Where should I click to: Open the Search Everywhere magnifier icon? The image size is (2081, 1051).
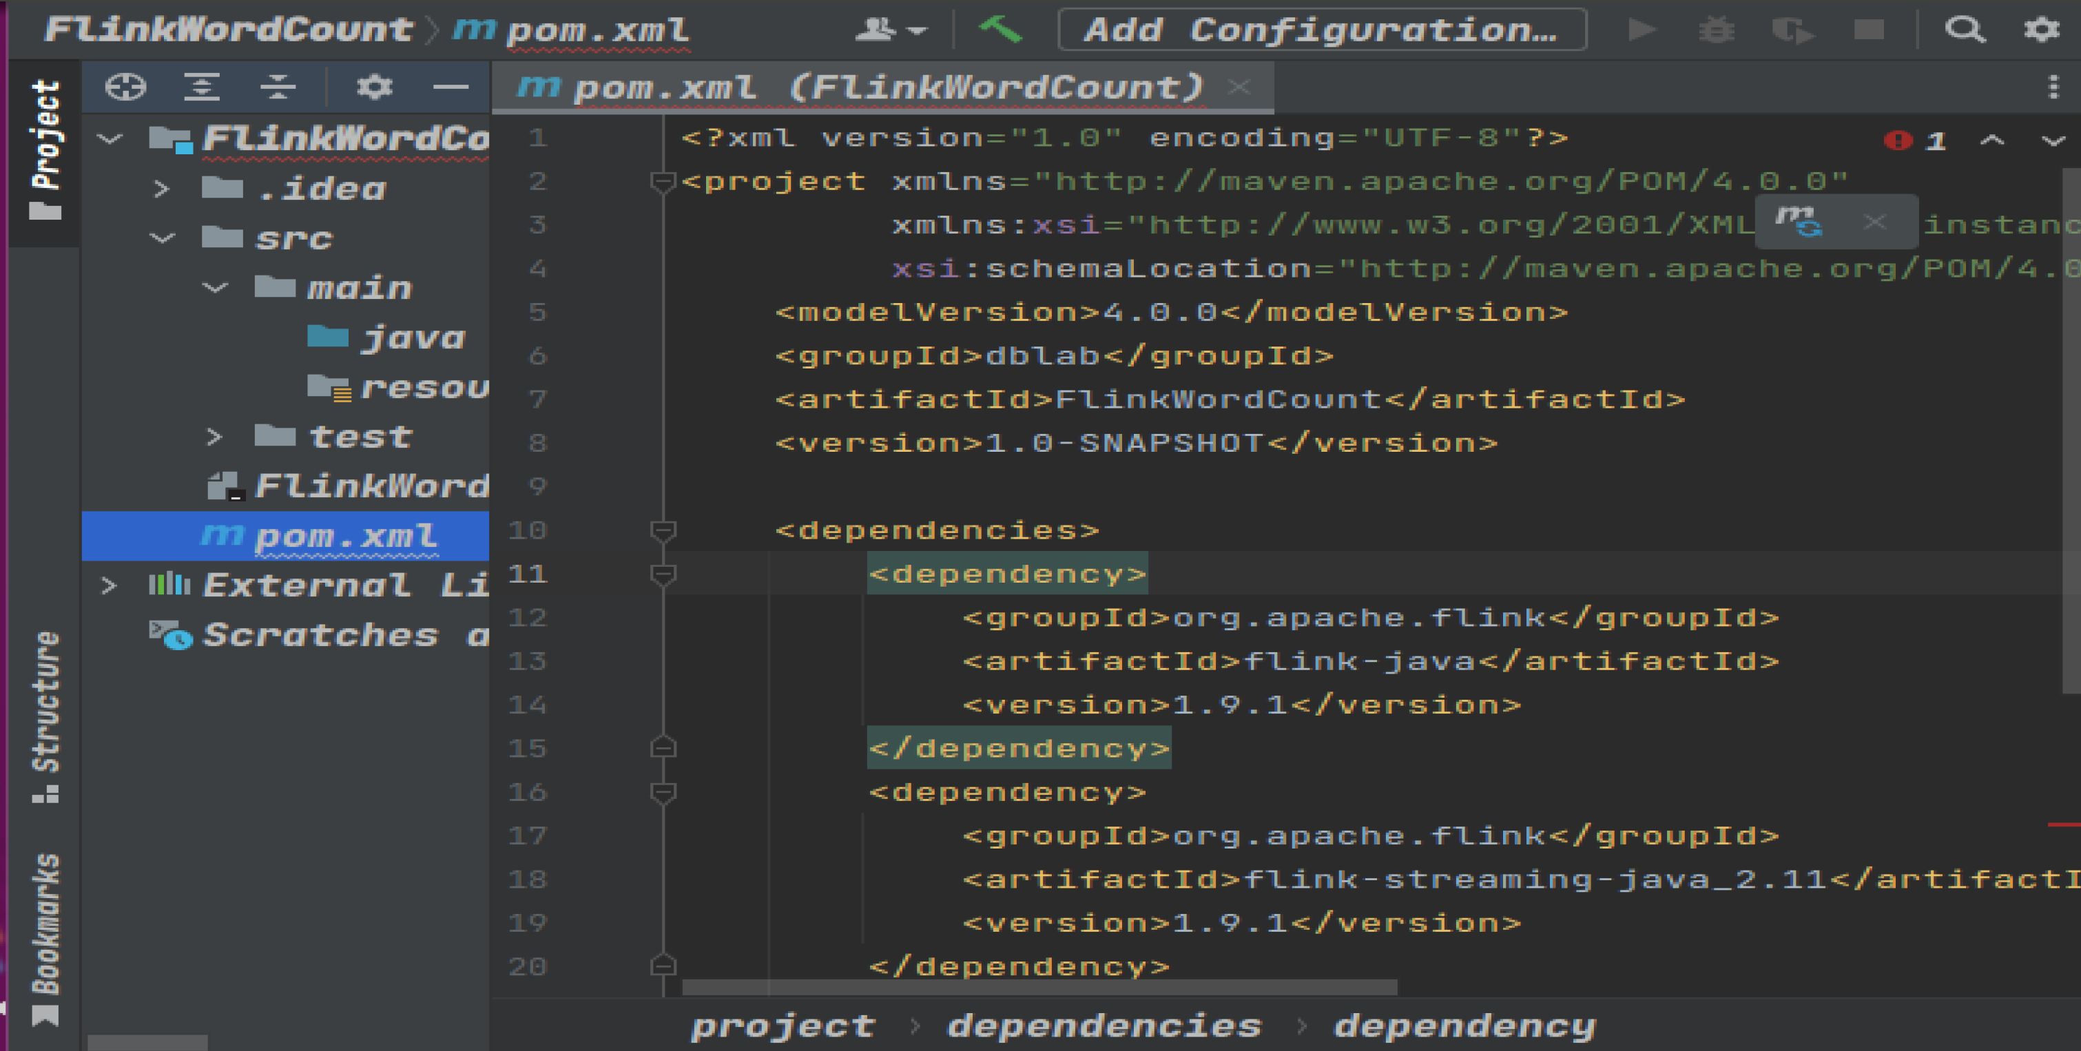(x=1964, y=30)
